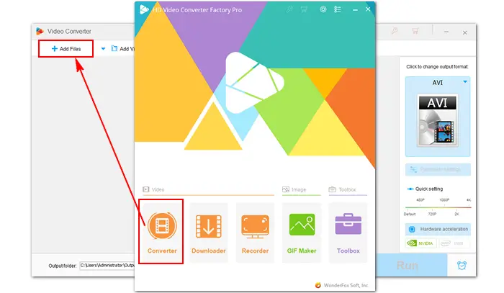This screenshot has width=504, height=293.
Task: Open the alarm clock scheduler icon
Action: [x=462, y=266]
